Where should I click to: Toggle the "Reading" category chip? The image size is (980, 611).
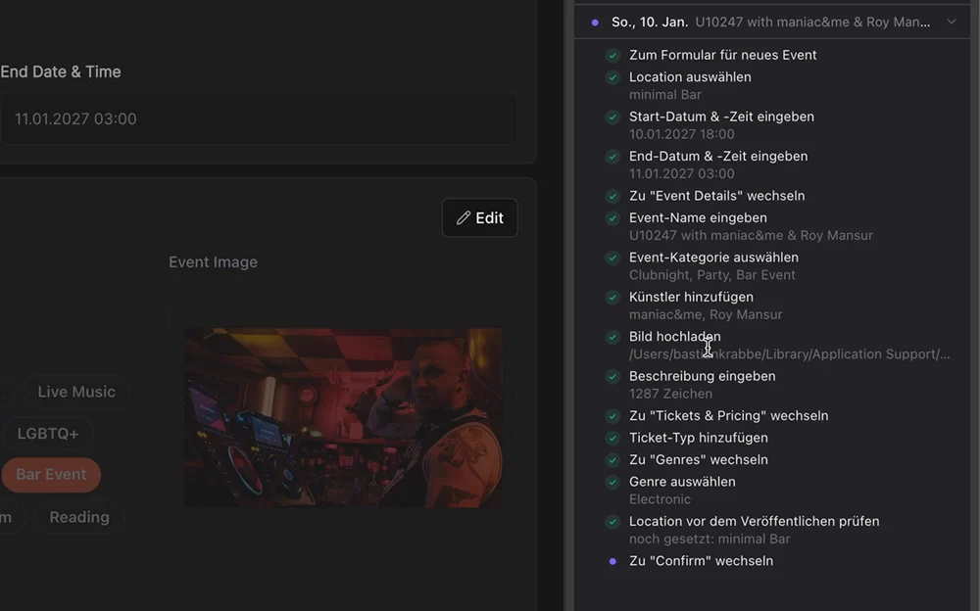(x=79, y=517)
